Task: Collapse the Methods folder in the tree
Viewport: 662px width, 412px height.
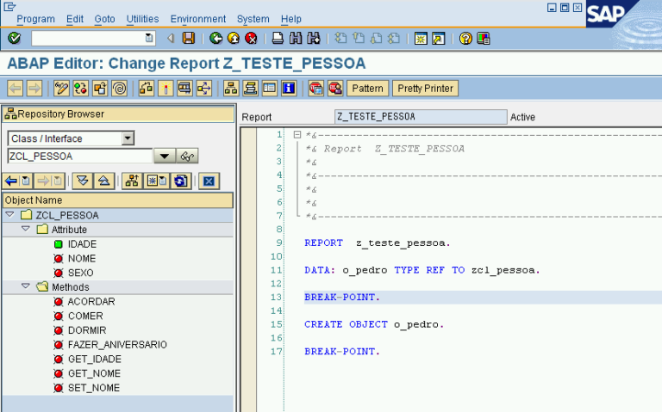Action: click(x=26, y=286)
